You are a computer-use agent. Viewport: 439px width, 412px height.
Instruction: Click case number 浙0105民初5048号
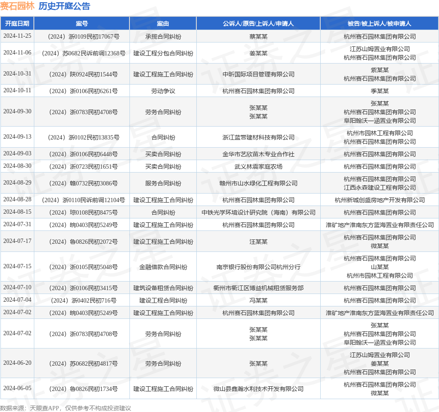tap(84, 267)
